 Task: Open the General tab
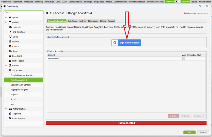point(111,21)
